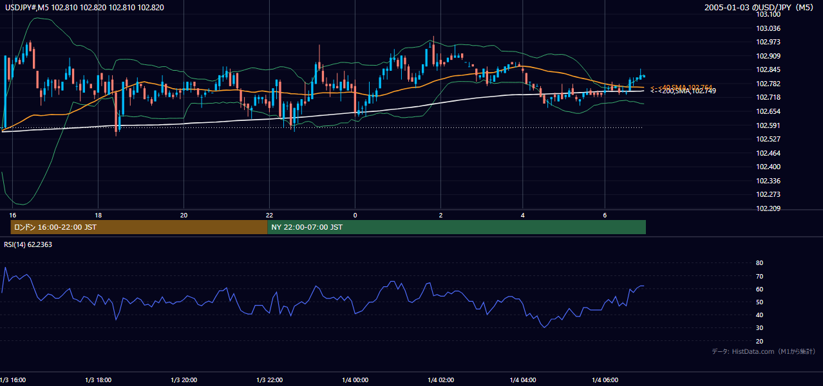Click the RSI(14) 62.2363 indicator label
The height and width of the screenshot is (386, 823).
tap(29, 244)
